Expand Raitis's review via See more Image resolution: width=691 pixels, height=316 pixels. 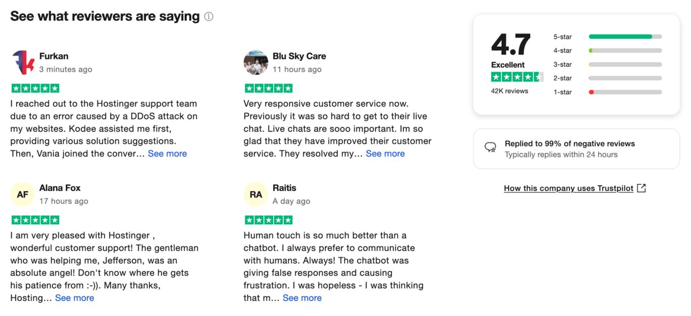point(302,298)
